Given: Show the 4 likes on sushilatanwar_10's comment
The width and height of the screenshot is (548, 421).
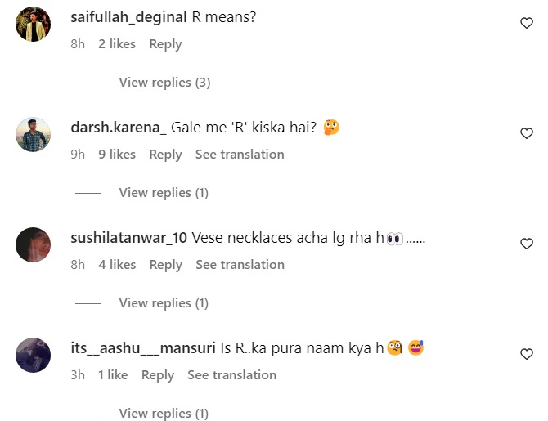Looking at the screenshot, I should click(x=117, y=265).
